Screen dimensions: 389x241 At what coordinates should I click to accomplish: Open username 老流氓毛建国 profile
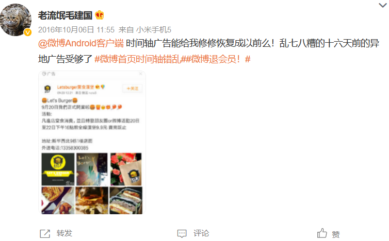65,15
